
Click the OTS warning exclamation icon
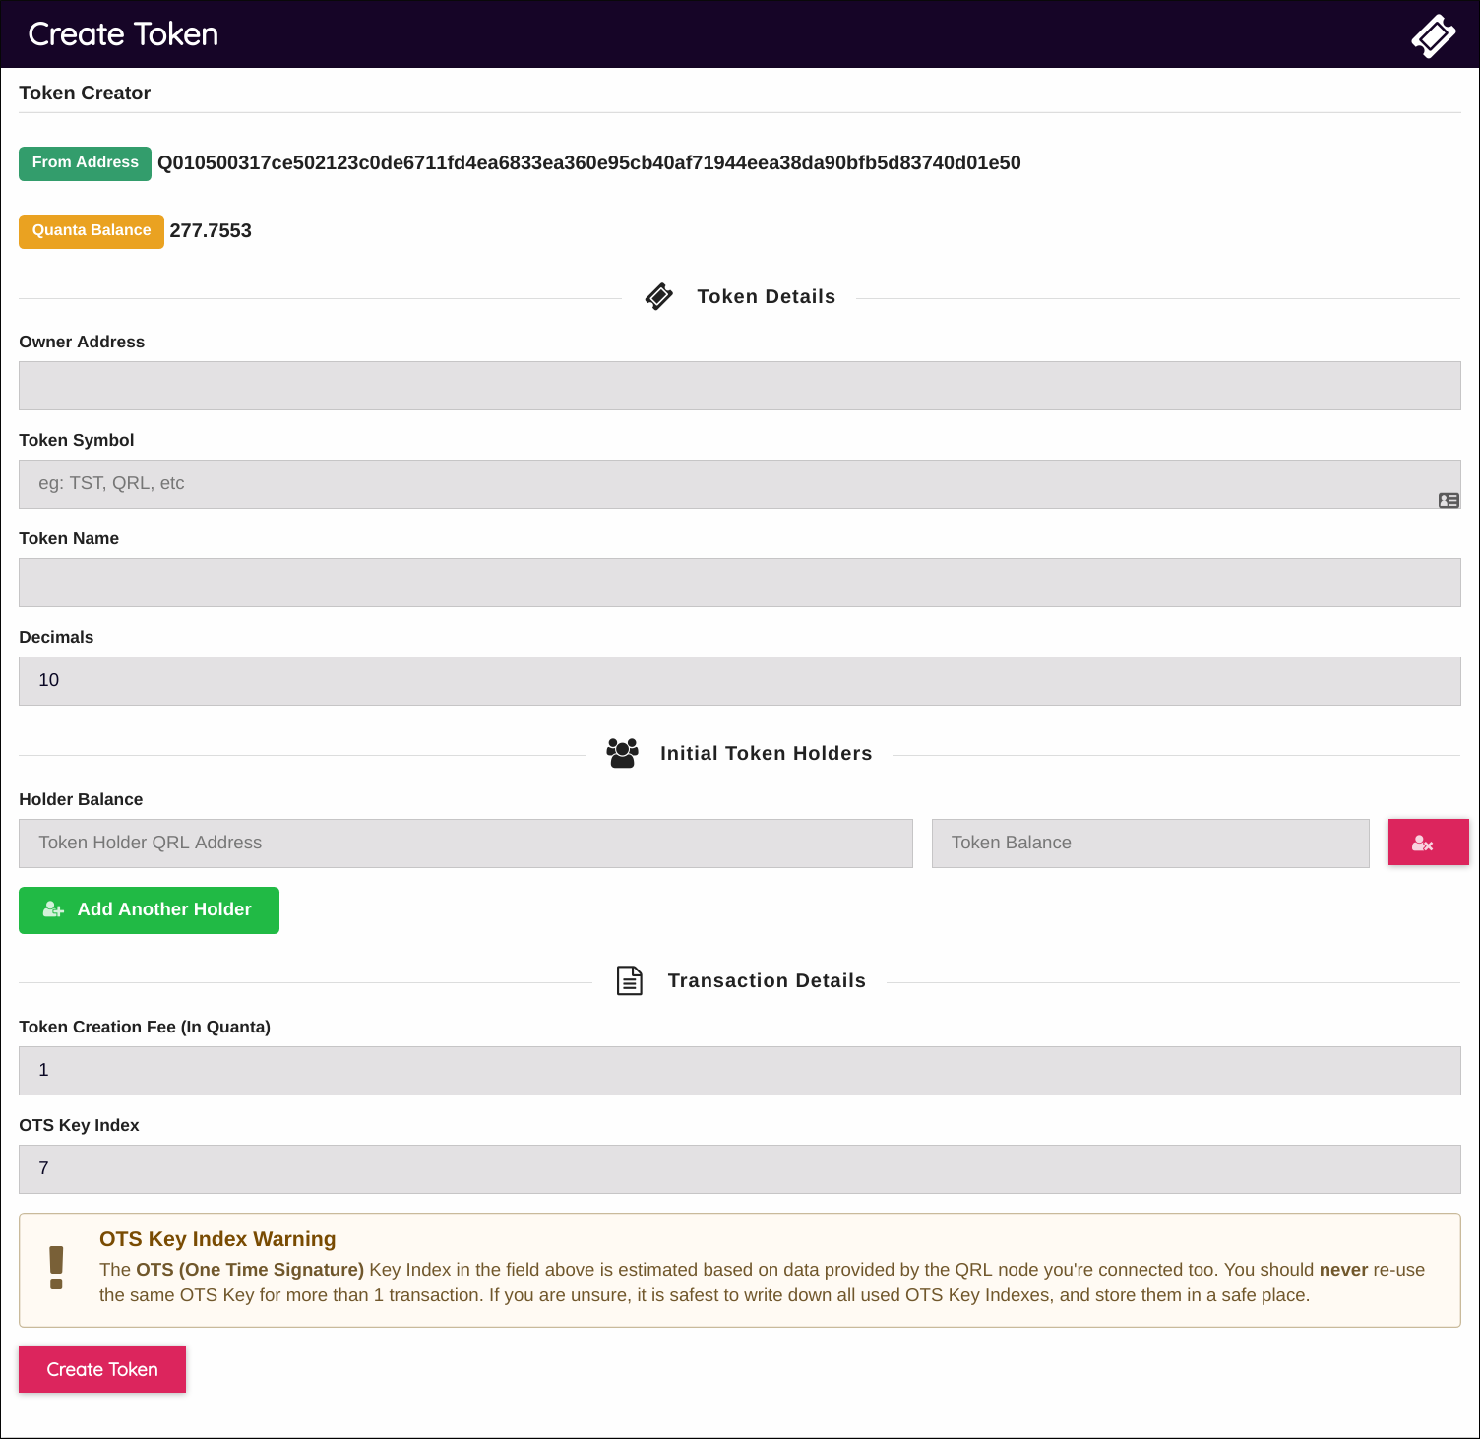56,1268
